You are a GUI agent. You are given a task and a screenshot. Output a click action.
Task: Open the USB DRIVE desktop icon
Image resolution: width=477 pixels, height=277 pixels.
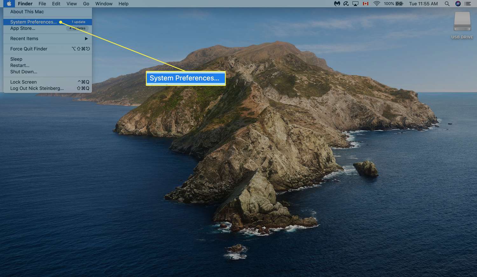click(x=462, y=22)
